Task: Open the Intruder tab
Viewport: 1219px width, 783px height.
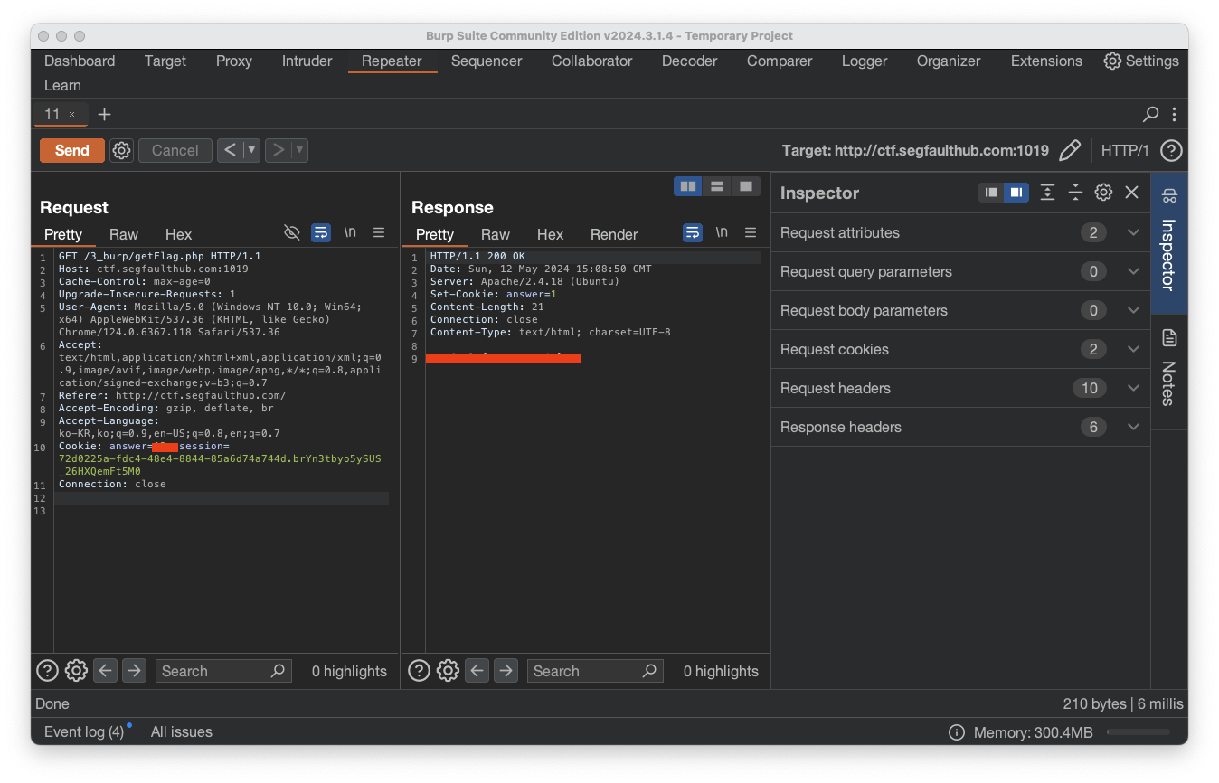Action: tap(307, 61)
